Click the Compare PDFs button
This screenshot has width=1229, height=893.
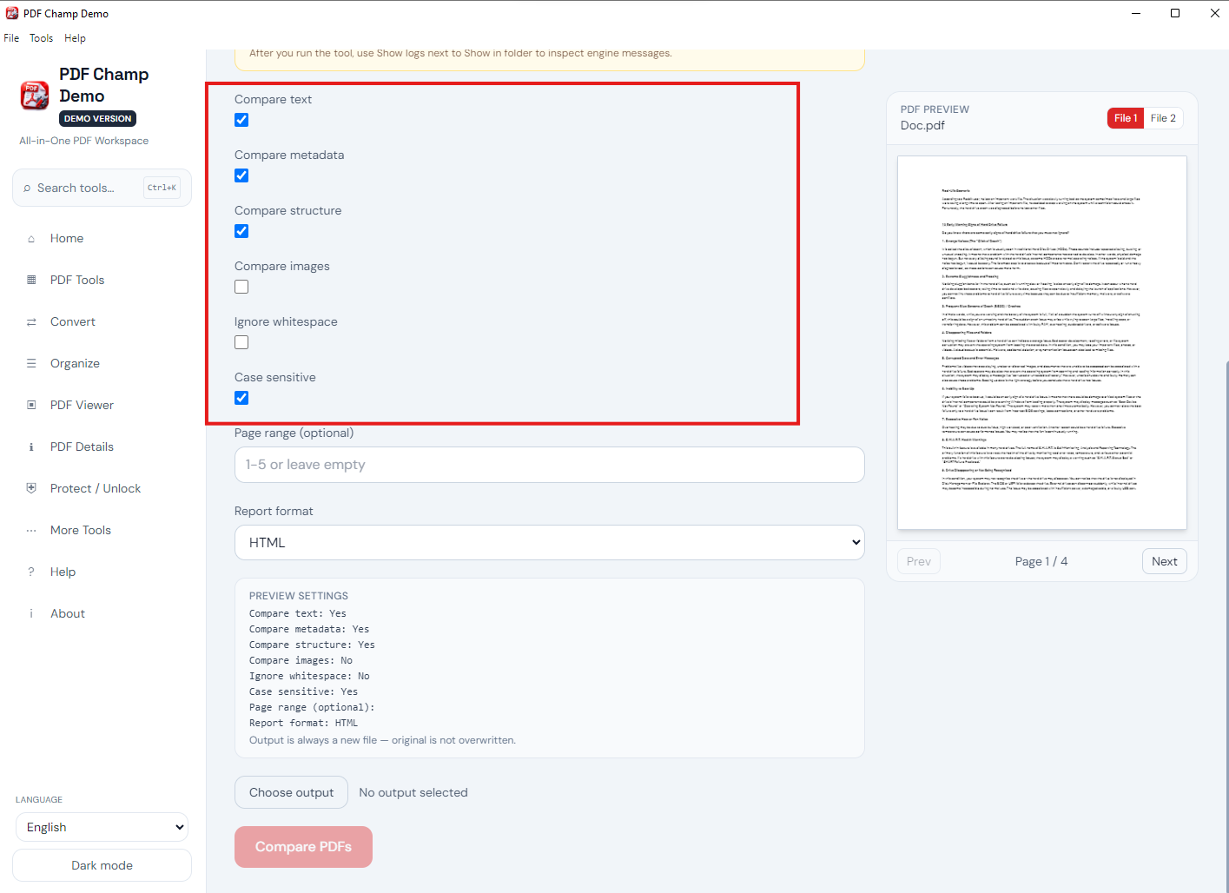pyautogui.click(x=303, y=847)
